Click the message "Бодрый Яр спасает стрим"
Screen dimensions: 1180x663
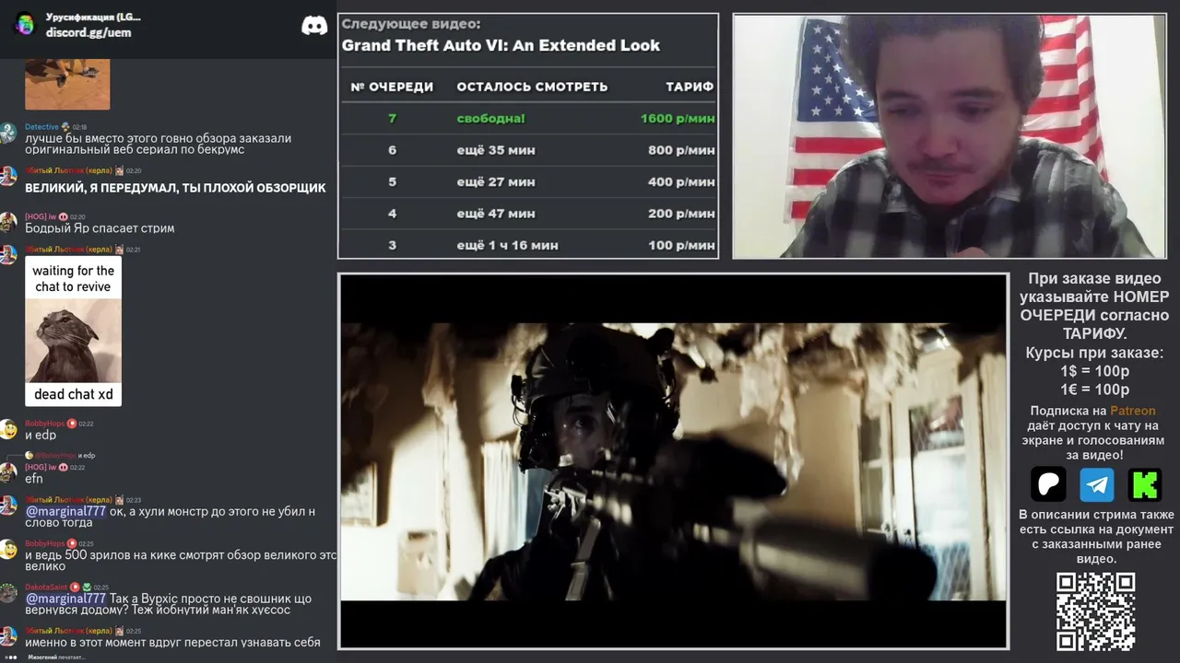click(x=100, y=228)
